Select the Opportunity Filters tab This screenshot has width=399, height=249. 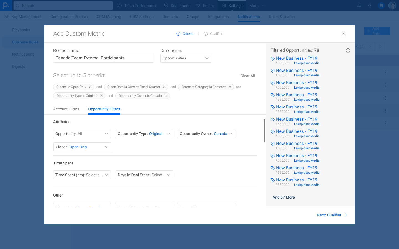(x=104, y=109)
